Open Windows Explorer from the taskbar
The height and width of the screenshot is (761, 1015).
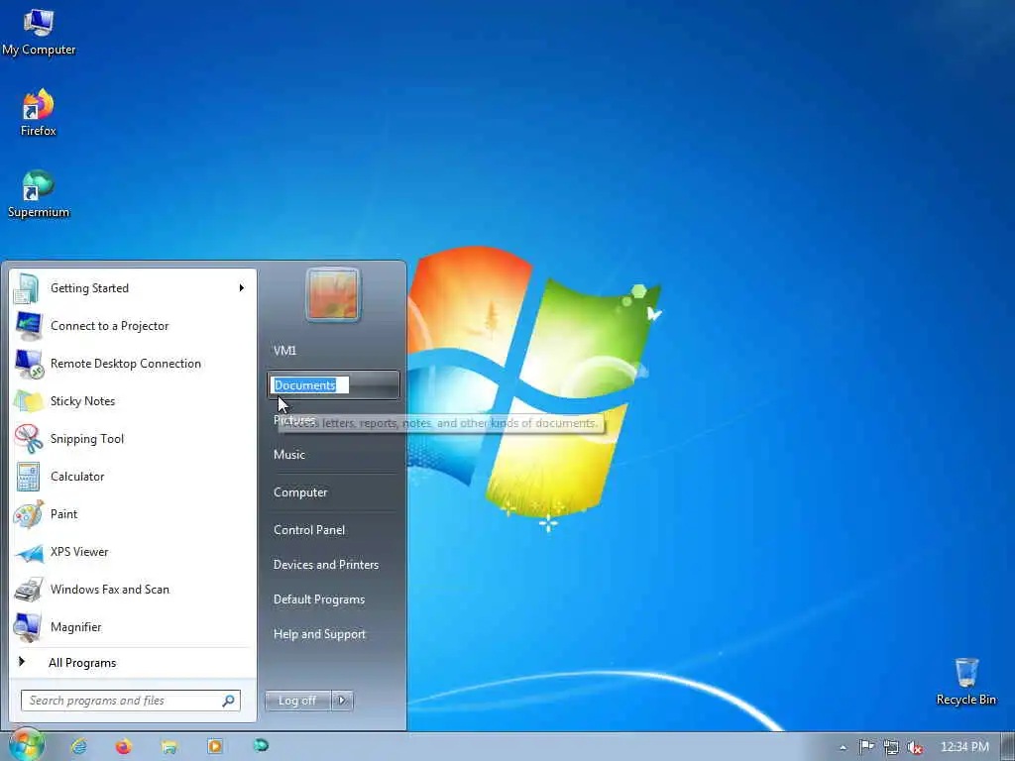coord(169,747)
